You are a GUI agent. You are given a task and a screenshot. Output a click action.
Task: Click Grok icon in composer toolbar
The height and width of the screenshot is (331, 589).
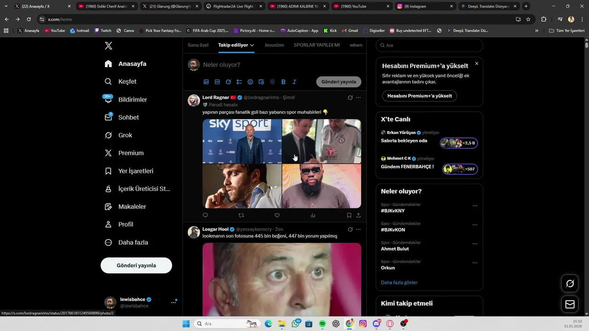click(228, 82)
